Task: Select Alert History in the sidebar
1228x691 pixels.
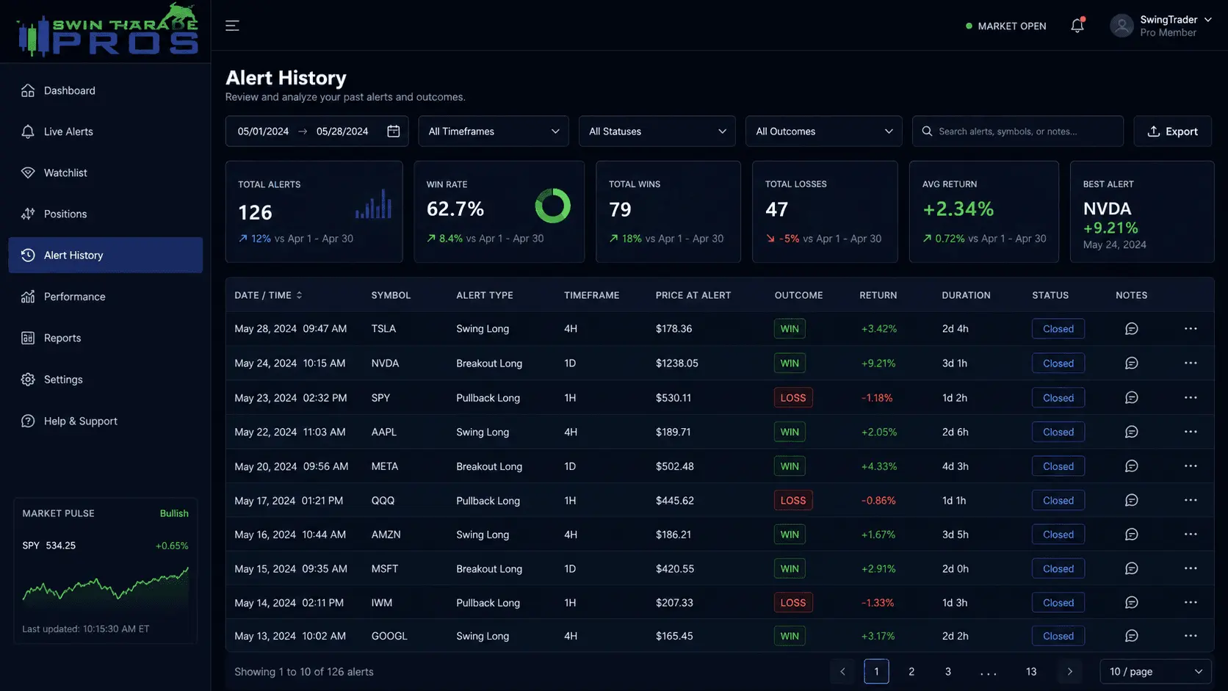Action: 105,255
